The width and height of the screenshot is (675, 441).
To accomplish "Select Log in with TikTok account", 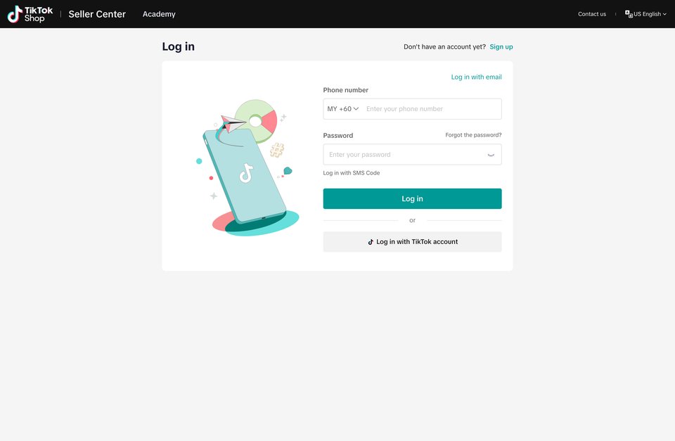I will click(x=413, y=242).
